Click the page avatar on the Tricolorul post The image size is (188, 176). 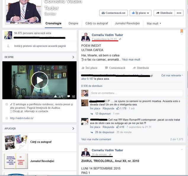coord(86,152)
